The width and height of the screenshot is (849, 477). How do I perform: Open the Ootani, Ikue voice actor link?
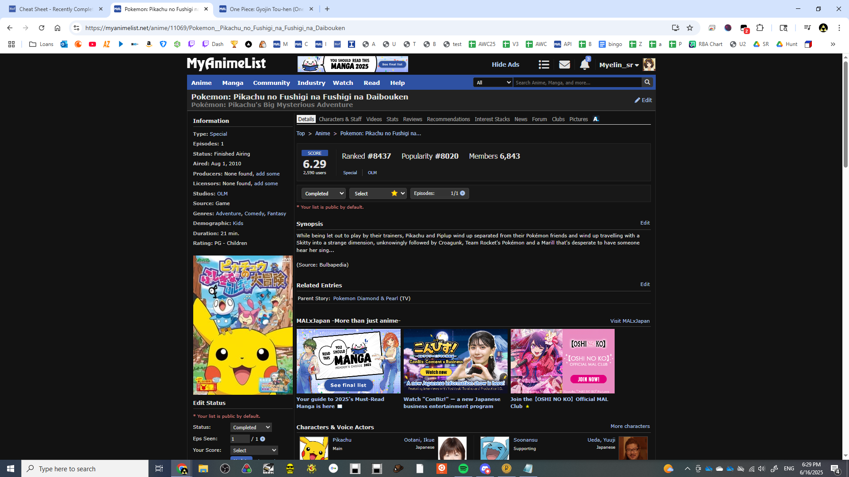pos(419,440)
